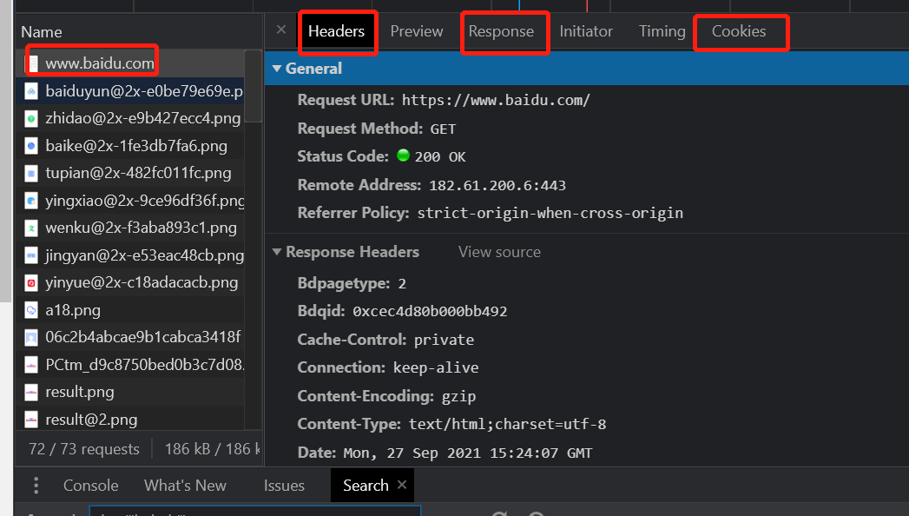Switch to the Initiator tab

585,31
